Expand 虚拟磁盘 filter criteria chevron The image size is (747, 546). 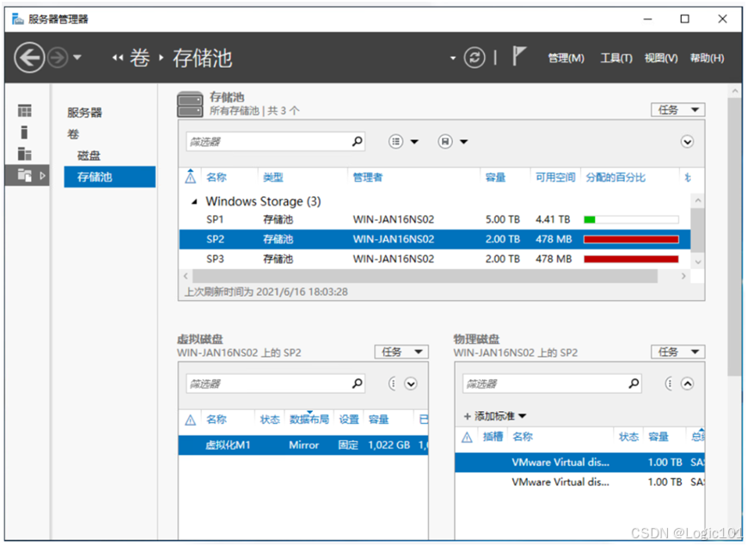click(x=411, y=383)
